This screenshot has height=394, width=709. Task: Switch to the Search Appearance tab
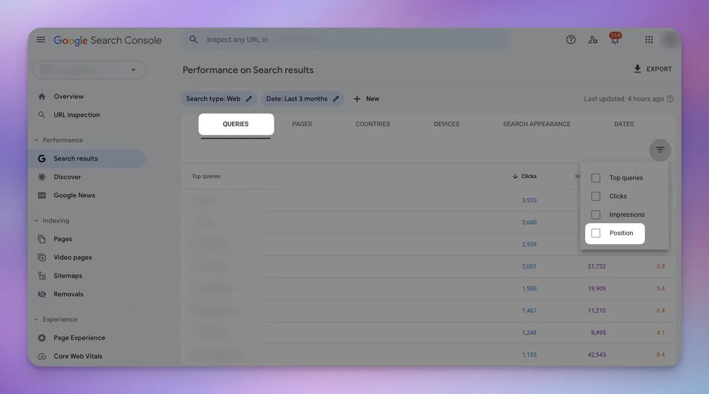tap(537, 124)
